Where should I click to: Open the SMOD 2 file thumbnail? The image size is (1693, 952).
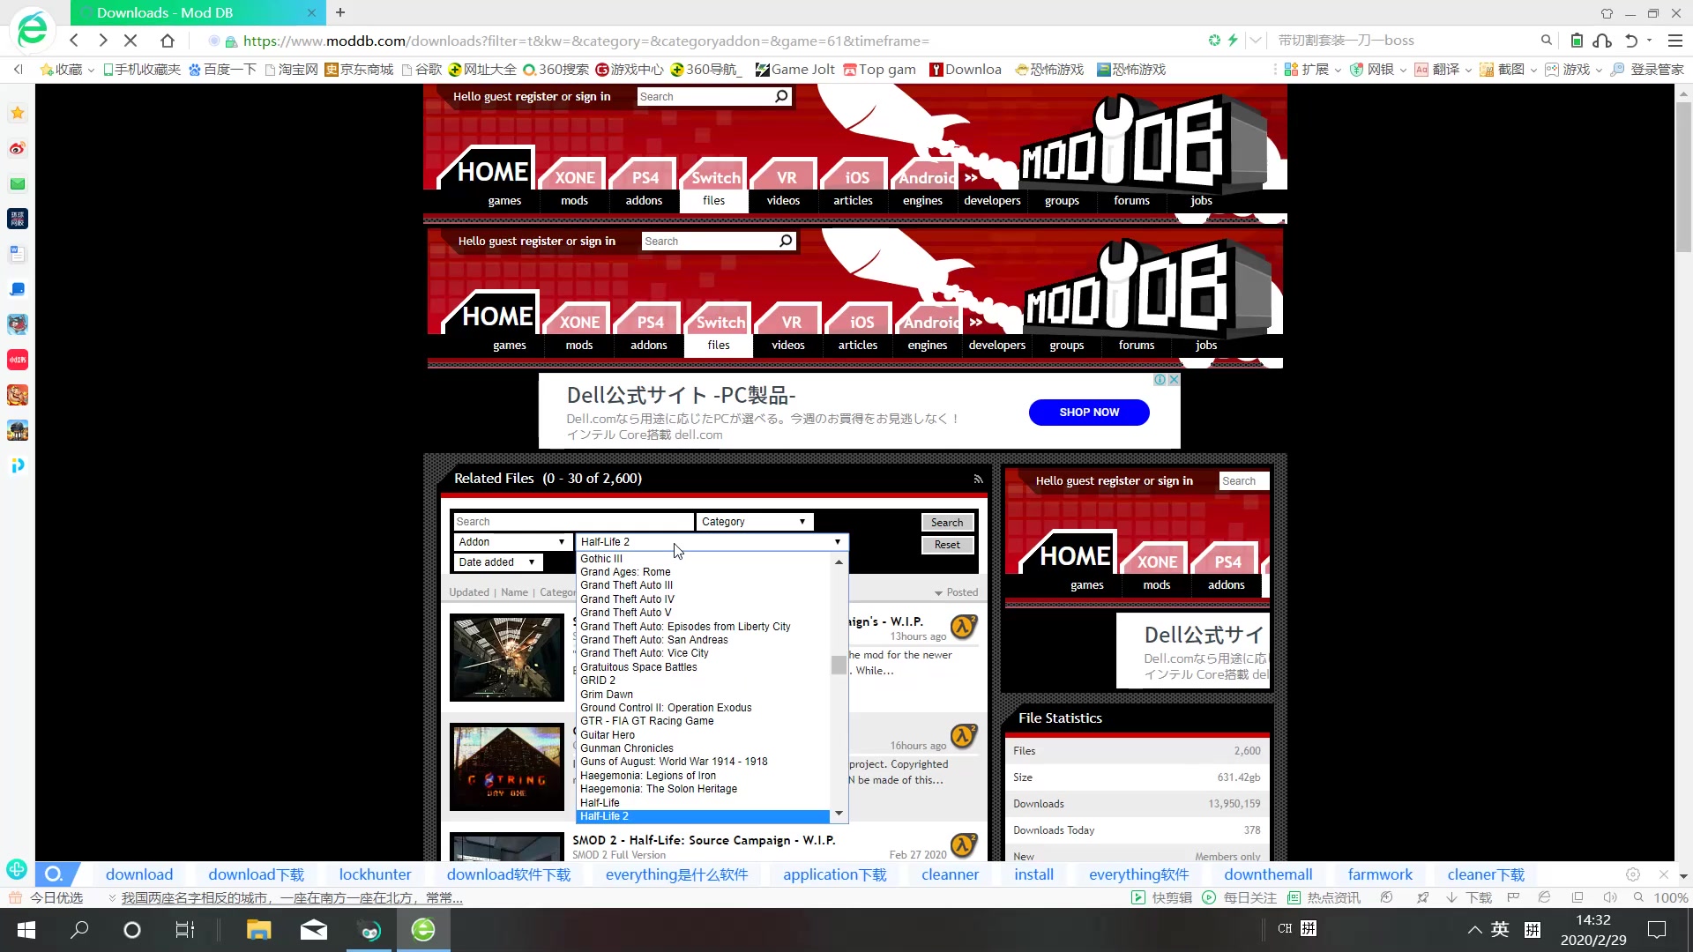pos(506,847)
